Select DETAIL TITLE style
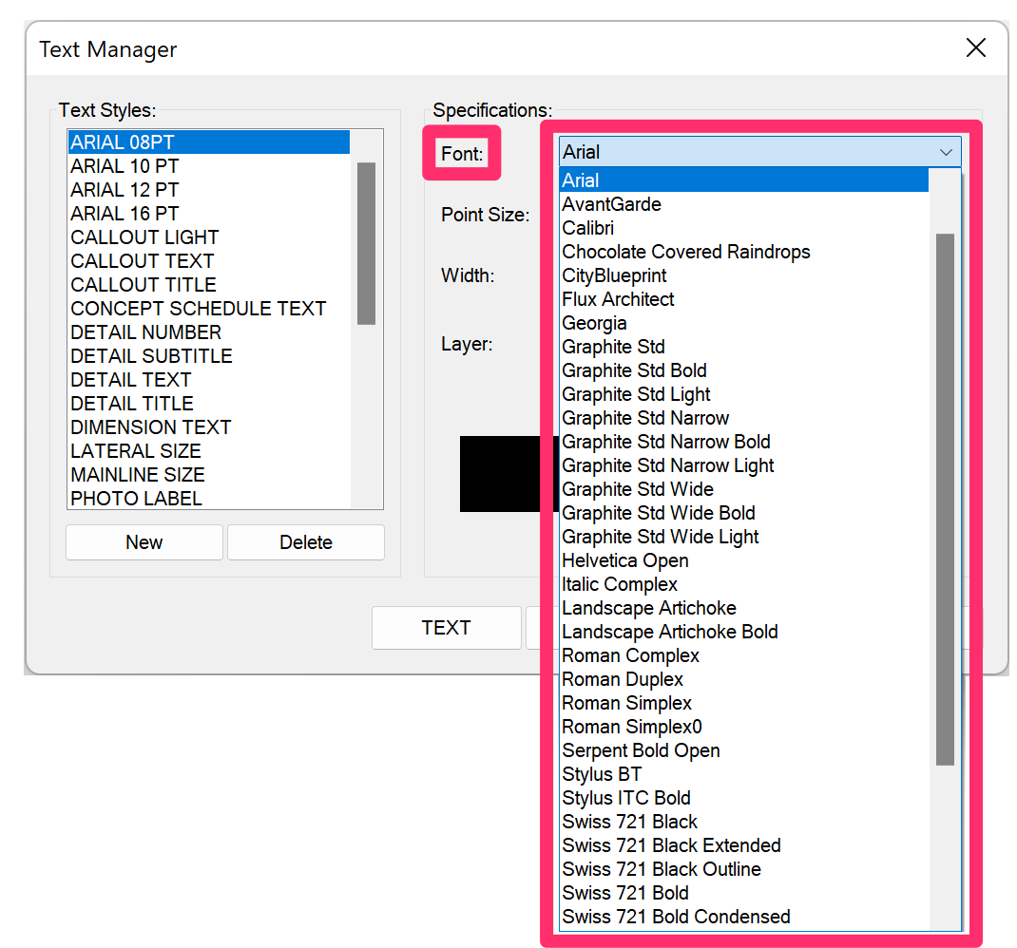The image size is (1017, 948). (209, 404)
